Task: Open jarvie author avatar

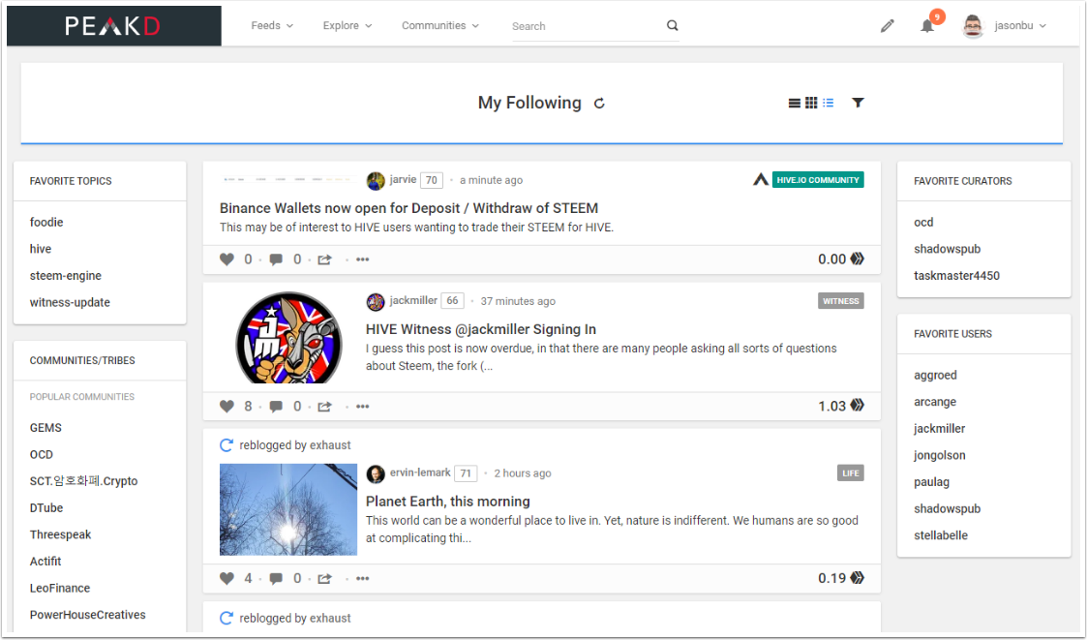Action: point(376,181)
